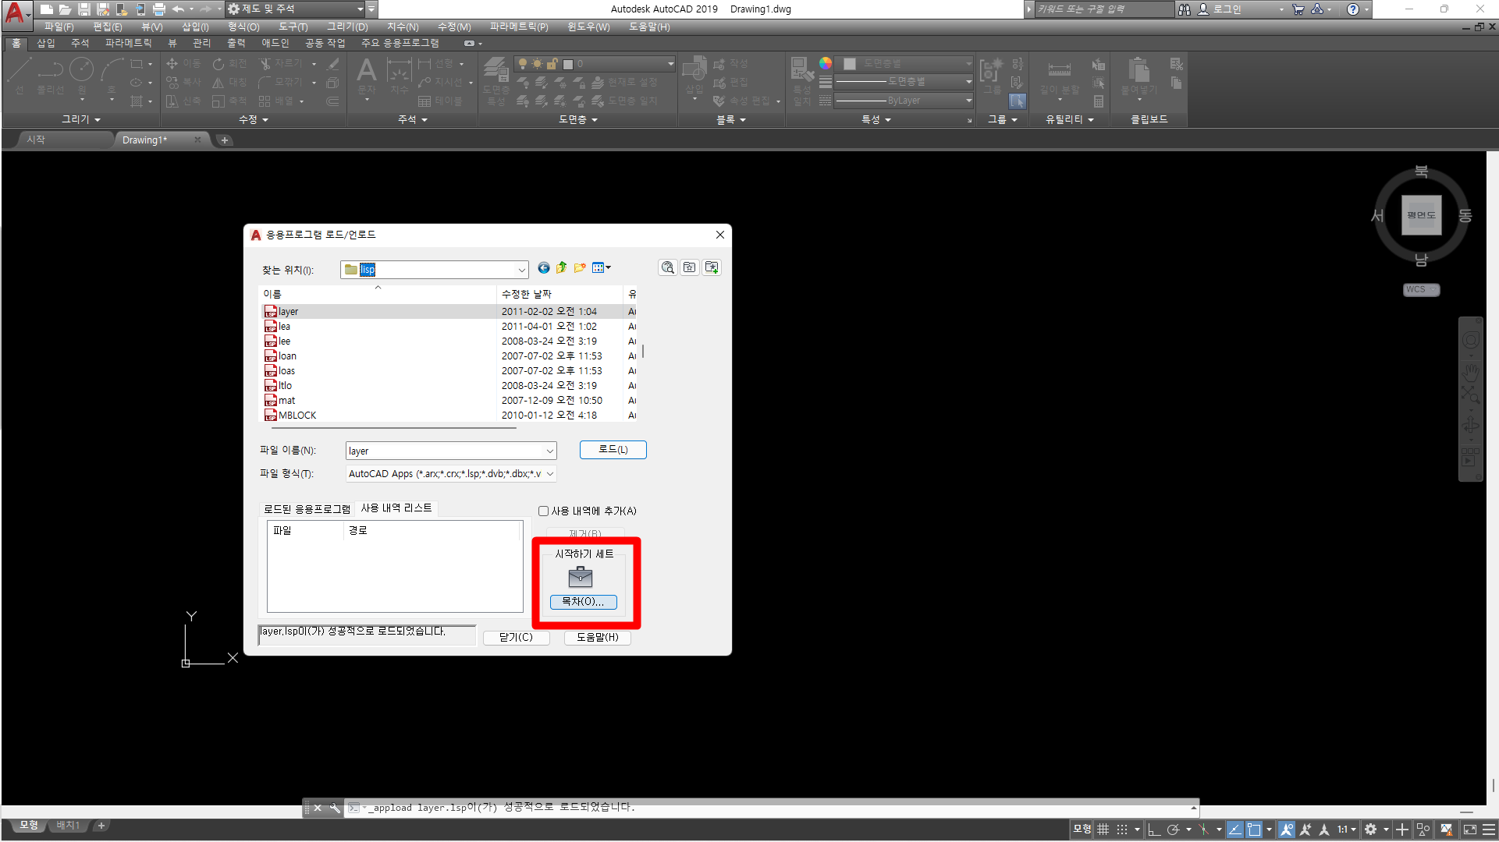Open the 도구(T) menu
This screenshot has height=842, width=1499.
tap(293, 27)
